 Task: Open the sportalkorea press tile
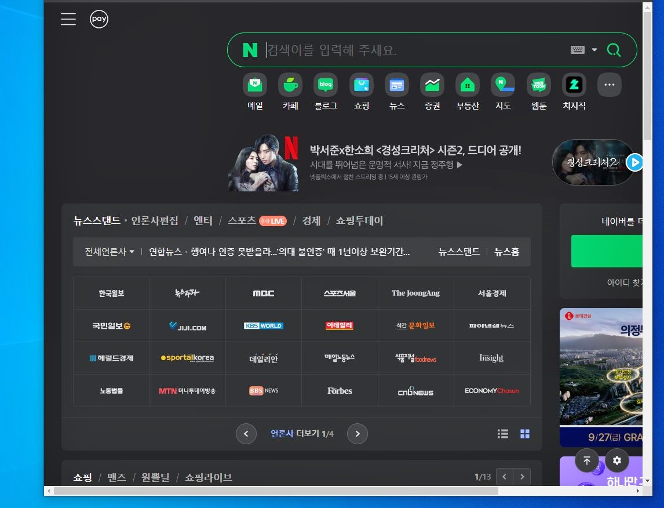pyautogui.click(x=188, y=358)
